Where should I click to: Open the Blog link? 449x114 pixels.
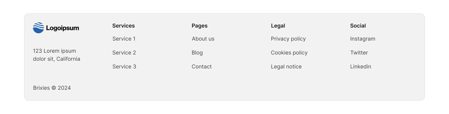tap(197, 53)
